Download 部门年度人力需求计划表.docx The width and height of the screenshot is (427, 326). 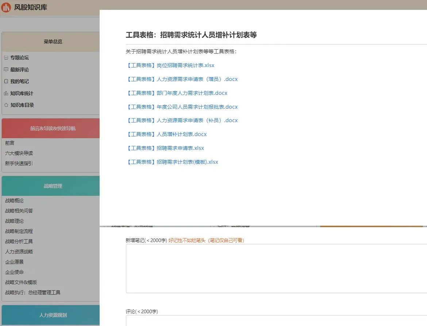(177, 93)
